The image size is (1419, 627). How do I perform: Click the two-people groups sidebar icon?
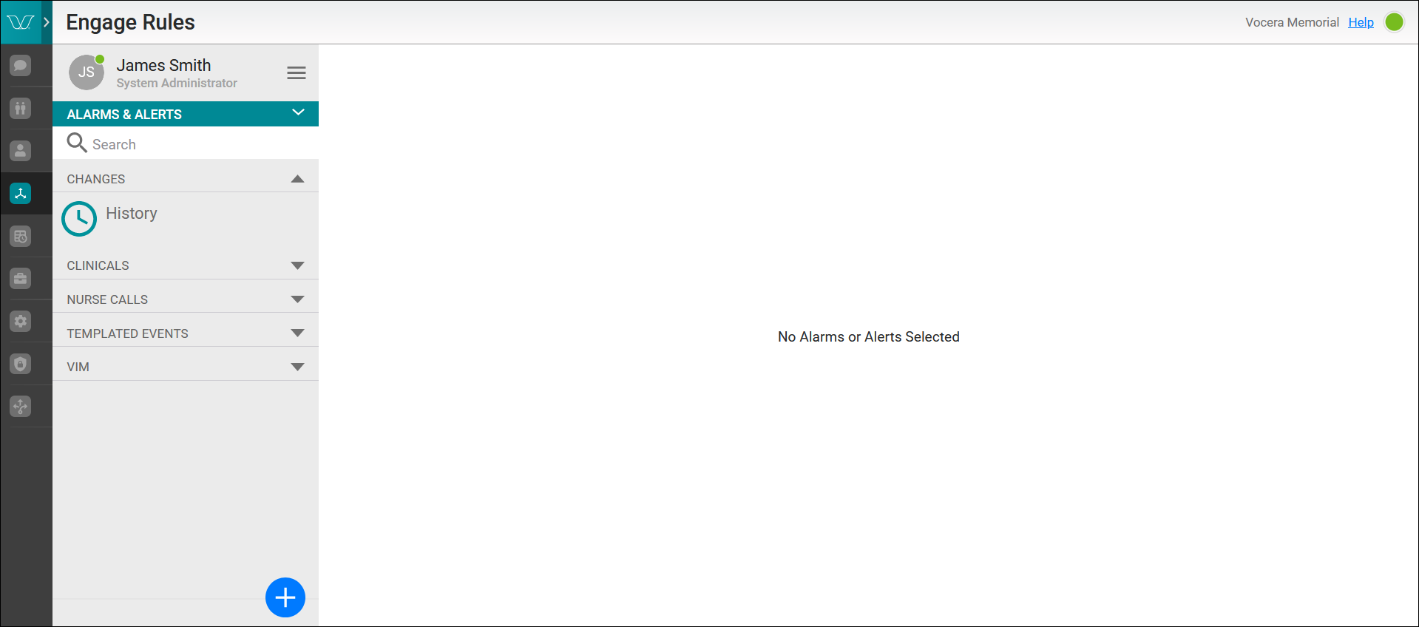21,108
